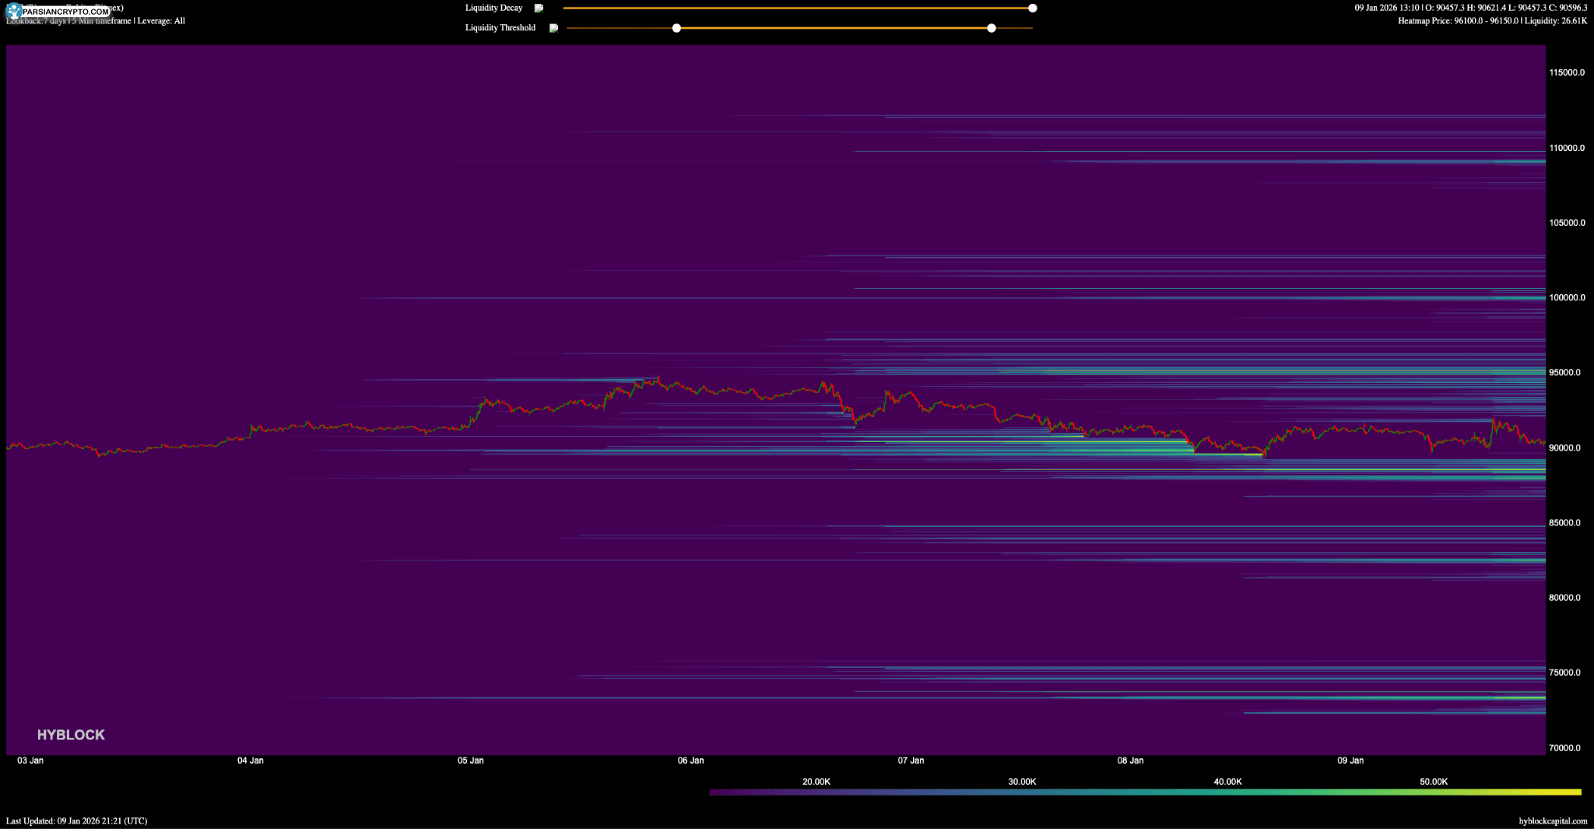Click the '03 Jan' date axis label
Viewport: 1594px width, 829px height.
[30, 761]
